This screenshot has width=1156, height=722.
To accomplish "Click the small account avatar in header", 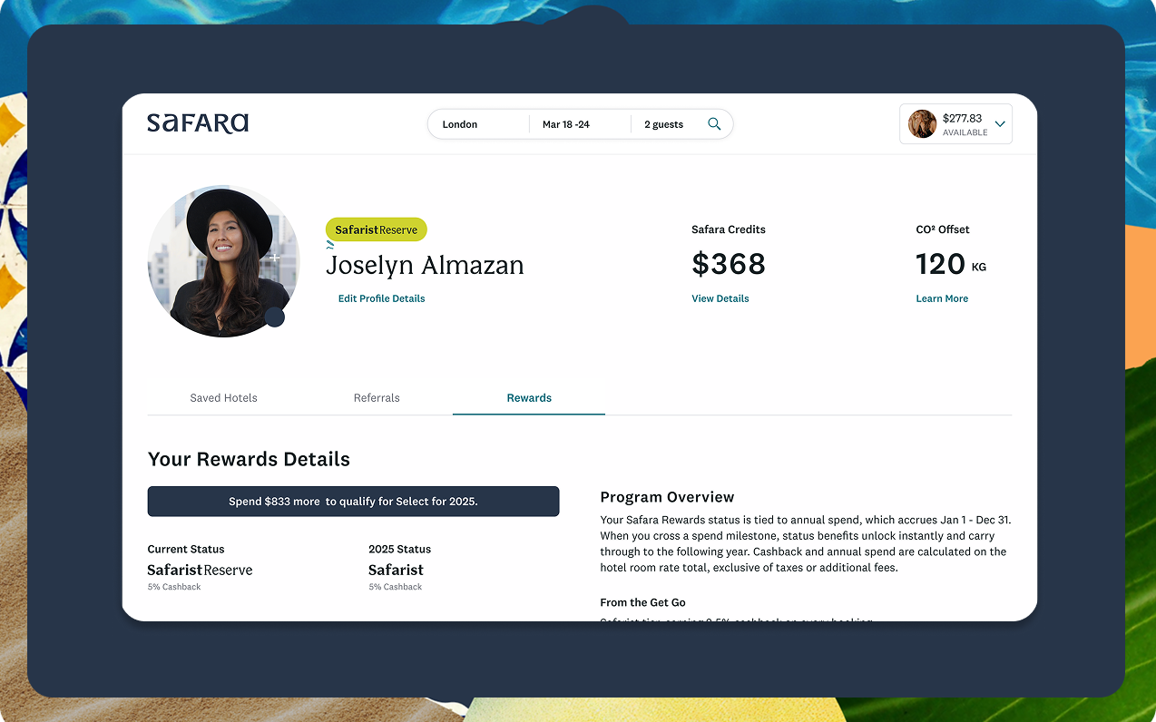I will coord(922,124).
